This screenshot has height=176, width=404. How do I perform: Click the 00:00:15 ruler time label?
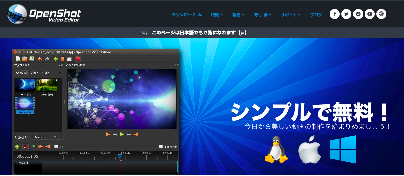pos(147,153)
